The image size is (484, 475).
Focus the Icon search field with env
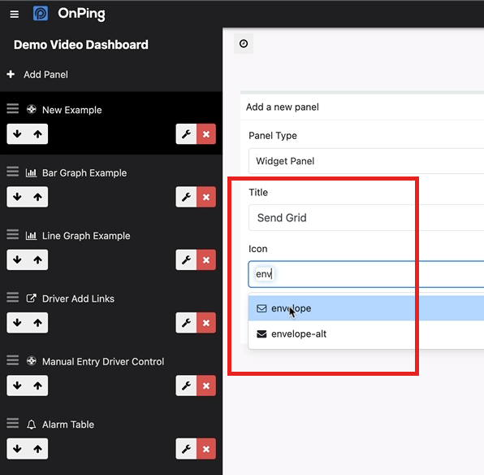click(366, 274)
